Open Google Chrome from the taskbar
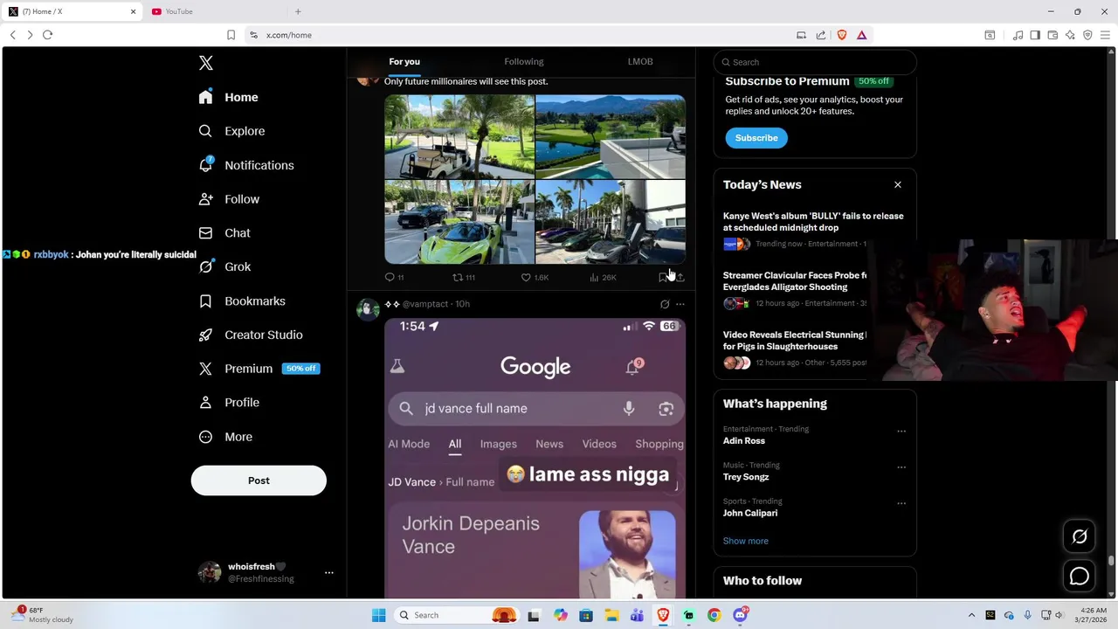 click(x=714, y=615)
